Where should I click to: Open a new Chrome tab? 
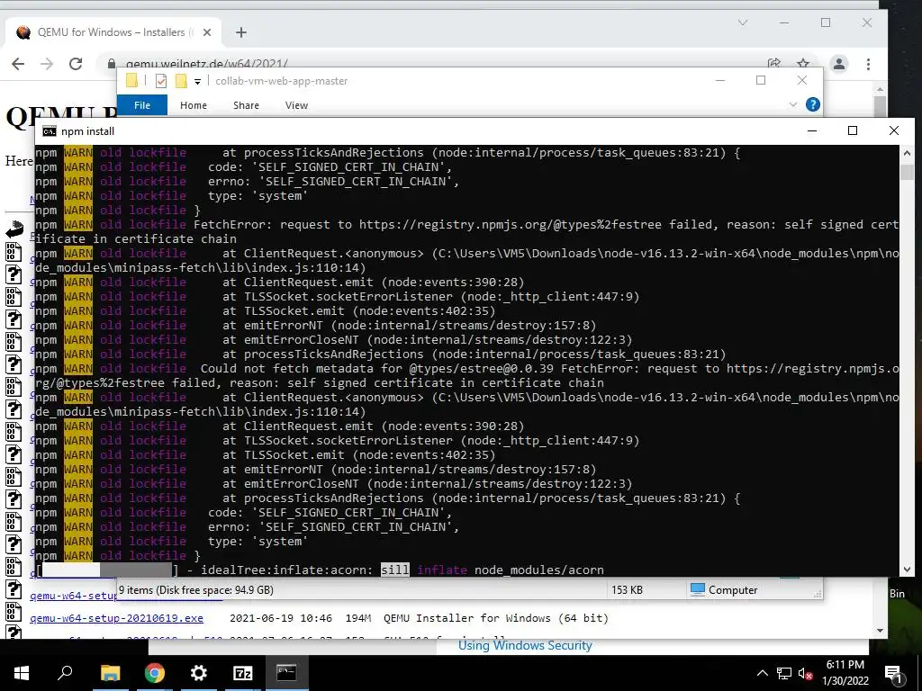pos(241,32)
